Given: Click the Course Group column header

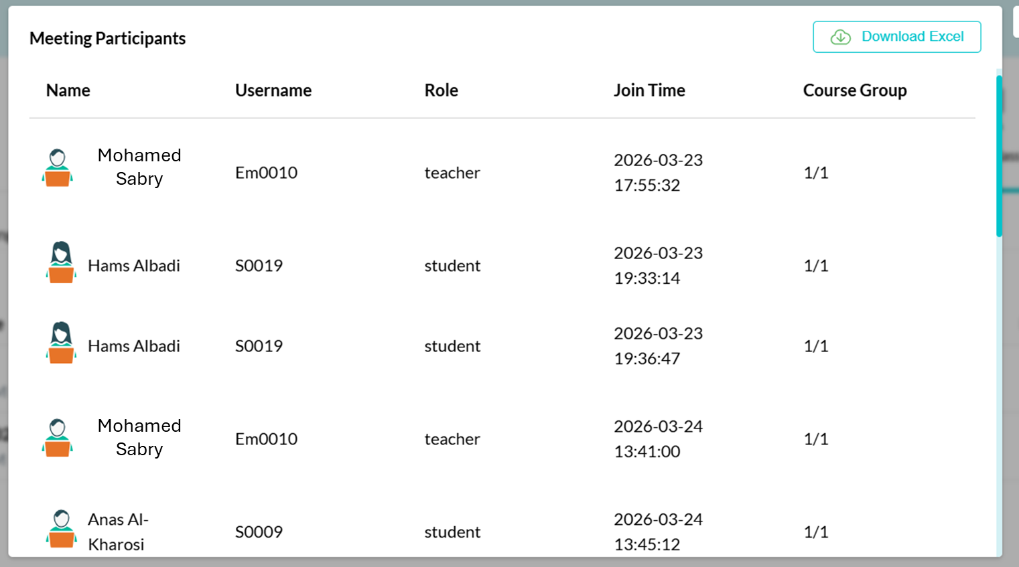Looking at the screenshot, I should coord(855,90).
